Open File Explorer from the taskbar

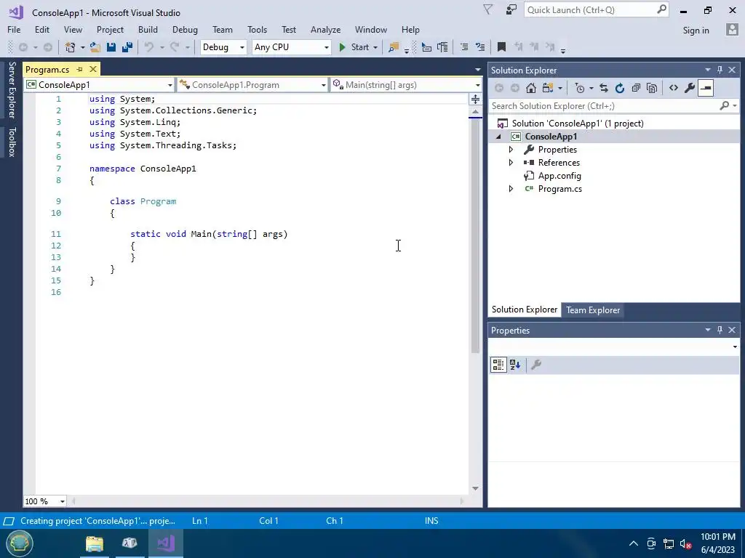click(x=95, y=543)
